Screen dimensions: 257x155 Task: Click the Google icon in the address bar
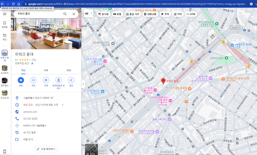coord(251,4)
